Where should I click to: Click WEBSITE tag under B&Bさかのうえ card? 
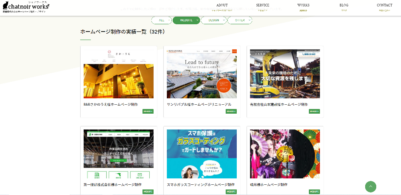tap(148, 112)
